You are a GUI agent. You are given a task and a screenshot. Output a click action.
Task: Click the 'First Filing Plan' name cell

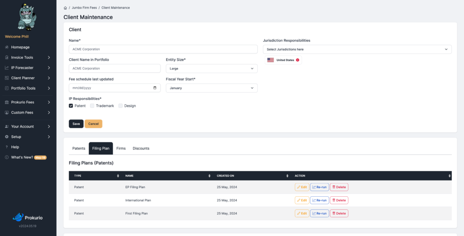coord(136,213)
